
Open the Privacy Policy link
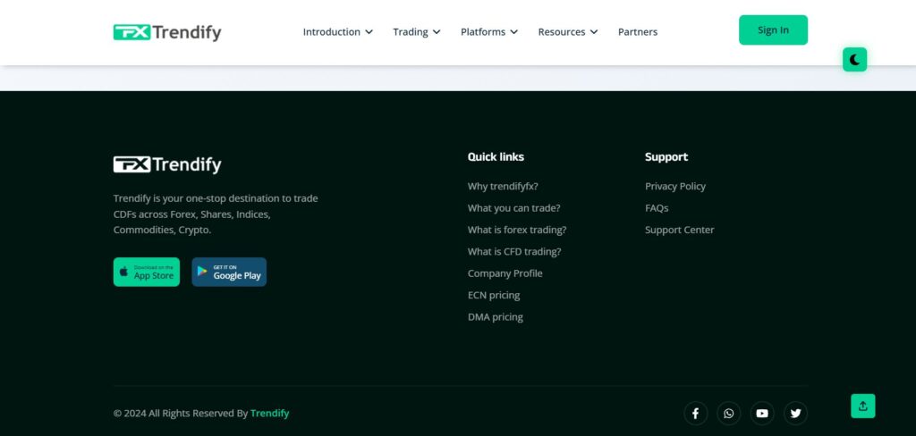[x=674, y=186]
